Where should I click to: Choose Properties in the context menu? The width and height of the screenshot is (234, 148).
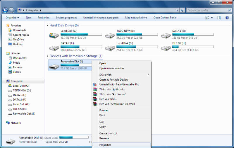tap(105, 145)
